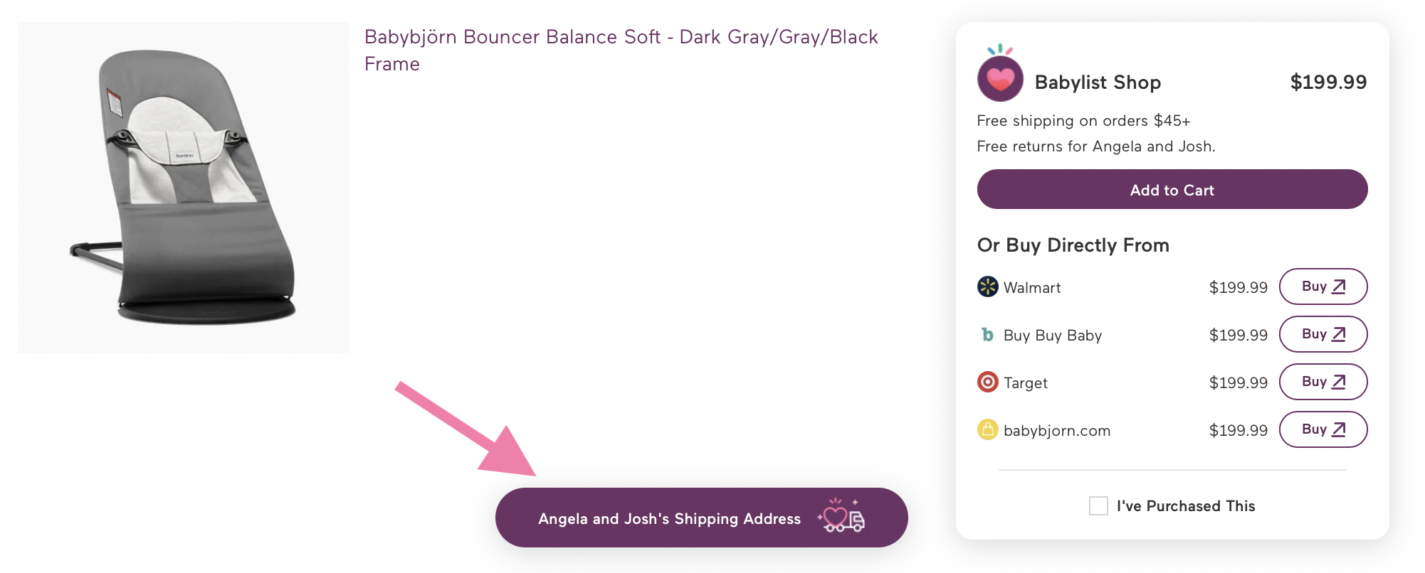Click Buy next to Buy Buy Baby

pos(1323,334)
